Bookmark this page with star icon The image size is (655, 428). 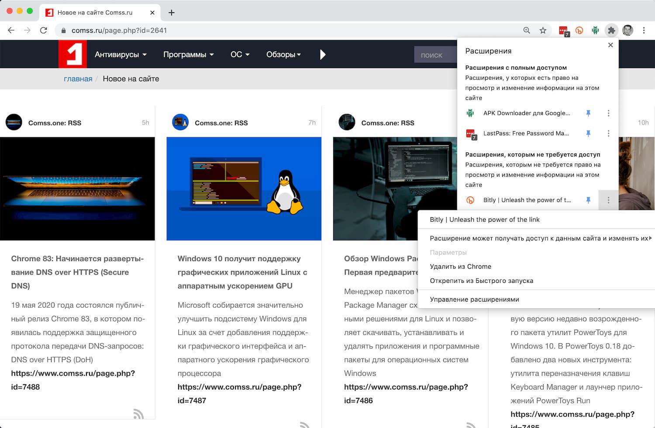pyautogui.click(x=543, y=30)
